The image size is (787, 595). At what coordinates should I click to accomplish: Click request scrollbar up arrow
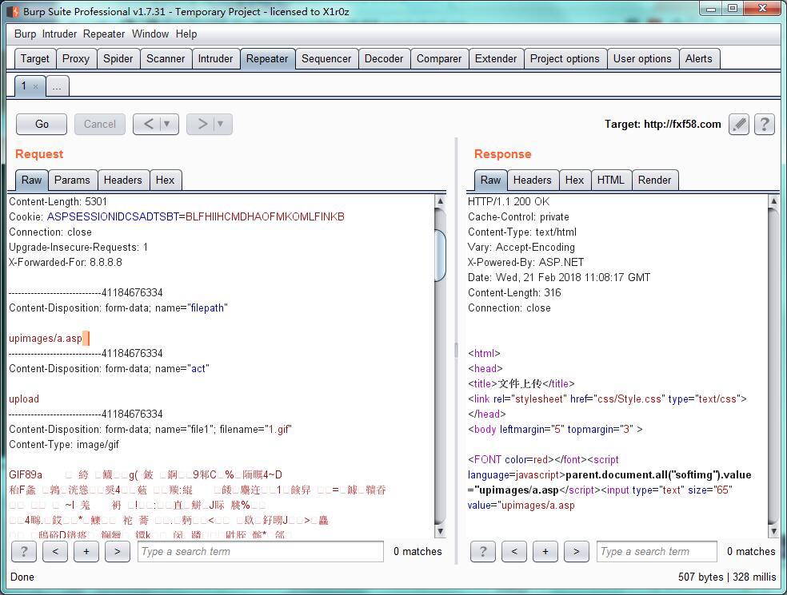440,201
